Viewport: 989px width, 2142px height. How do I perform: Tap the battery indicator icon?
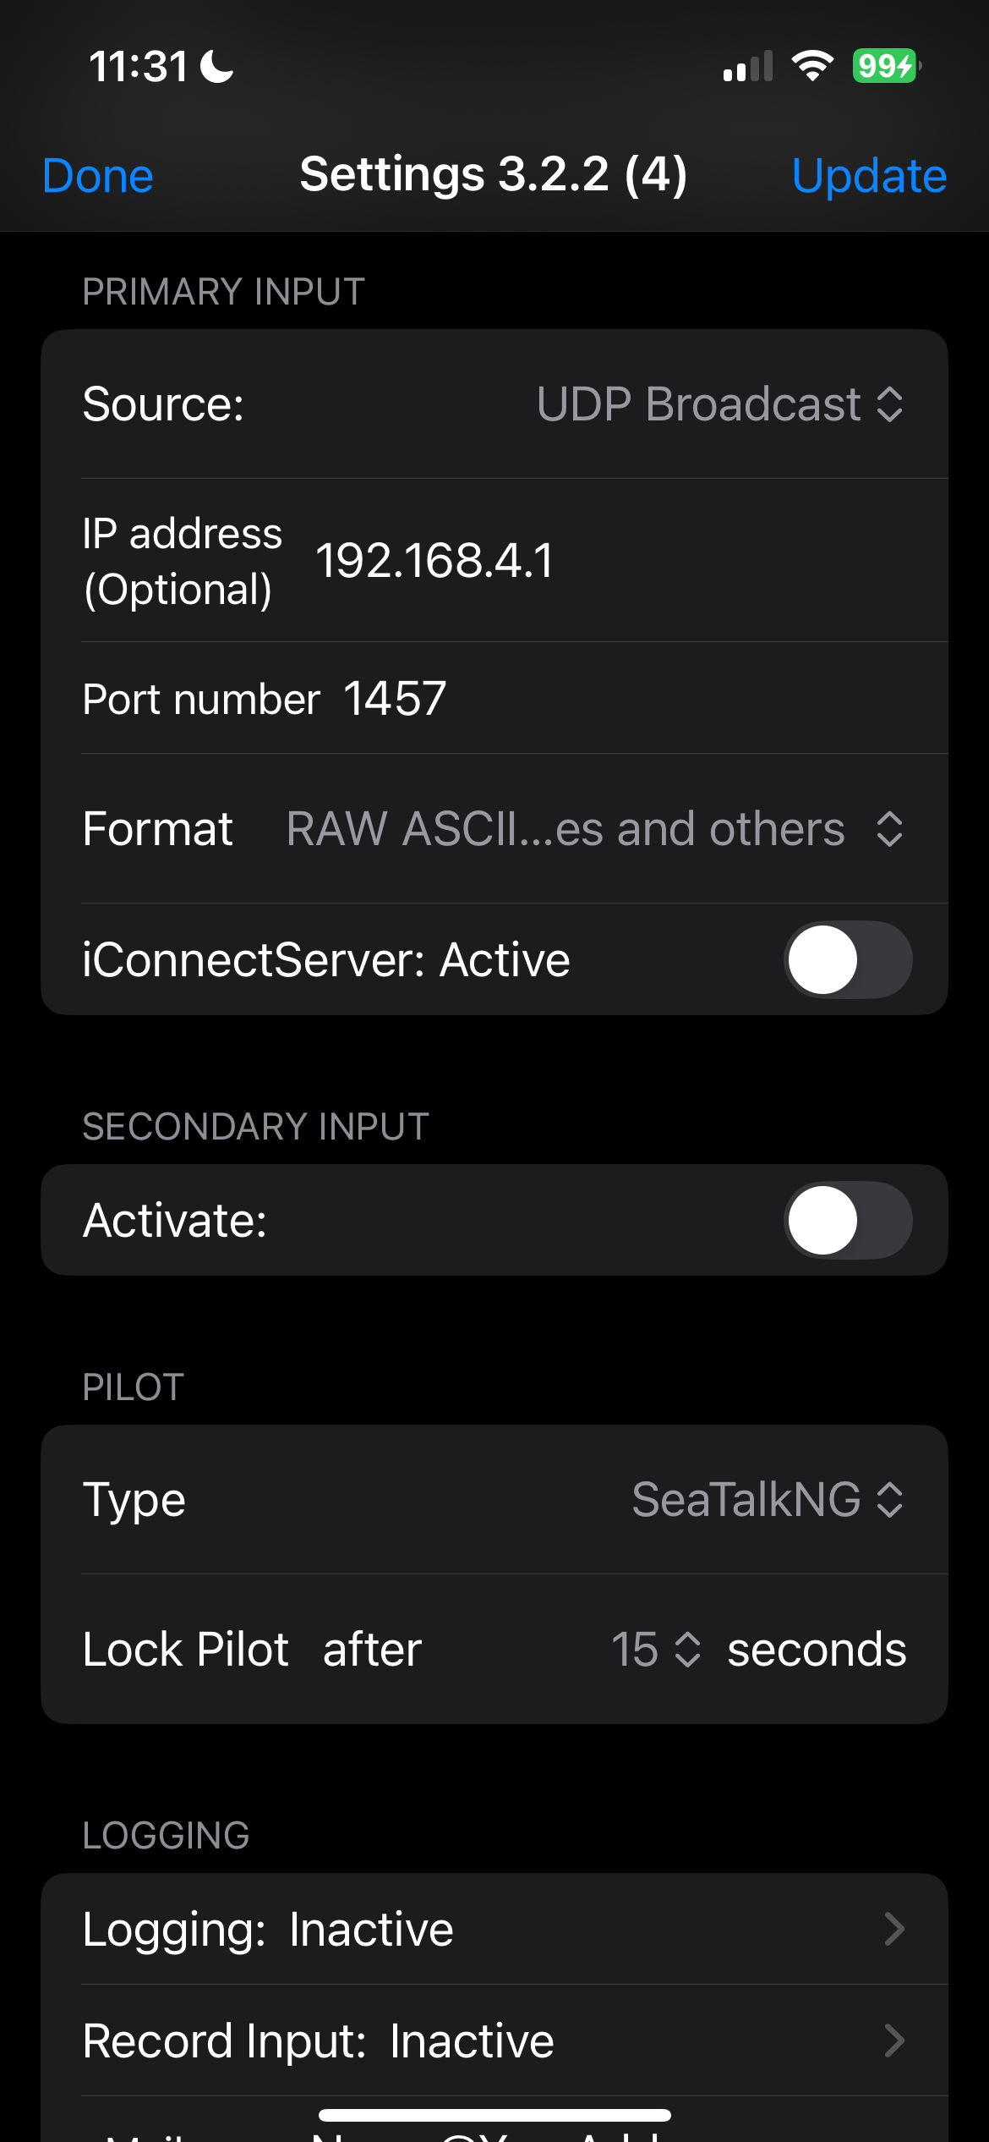click(886, 66)
